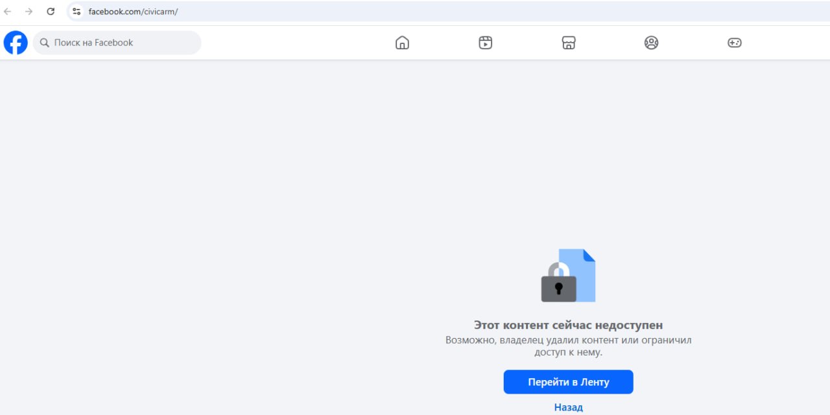Go to Marketplace storefront icon
Viewport: 830px width, 415px height.
(569, 43)
